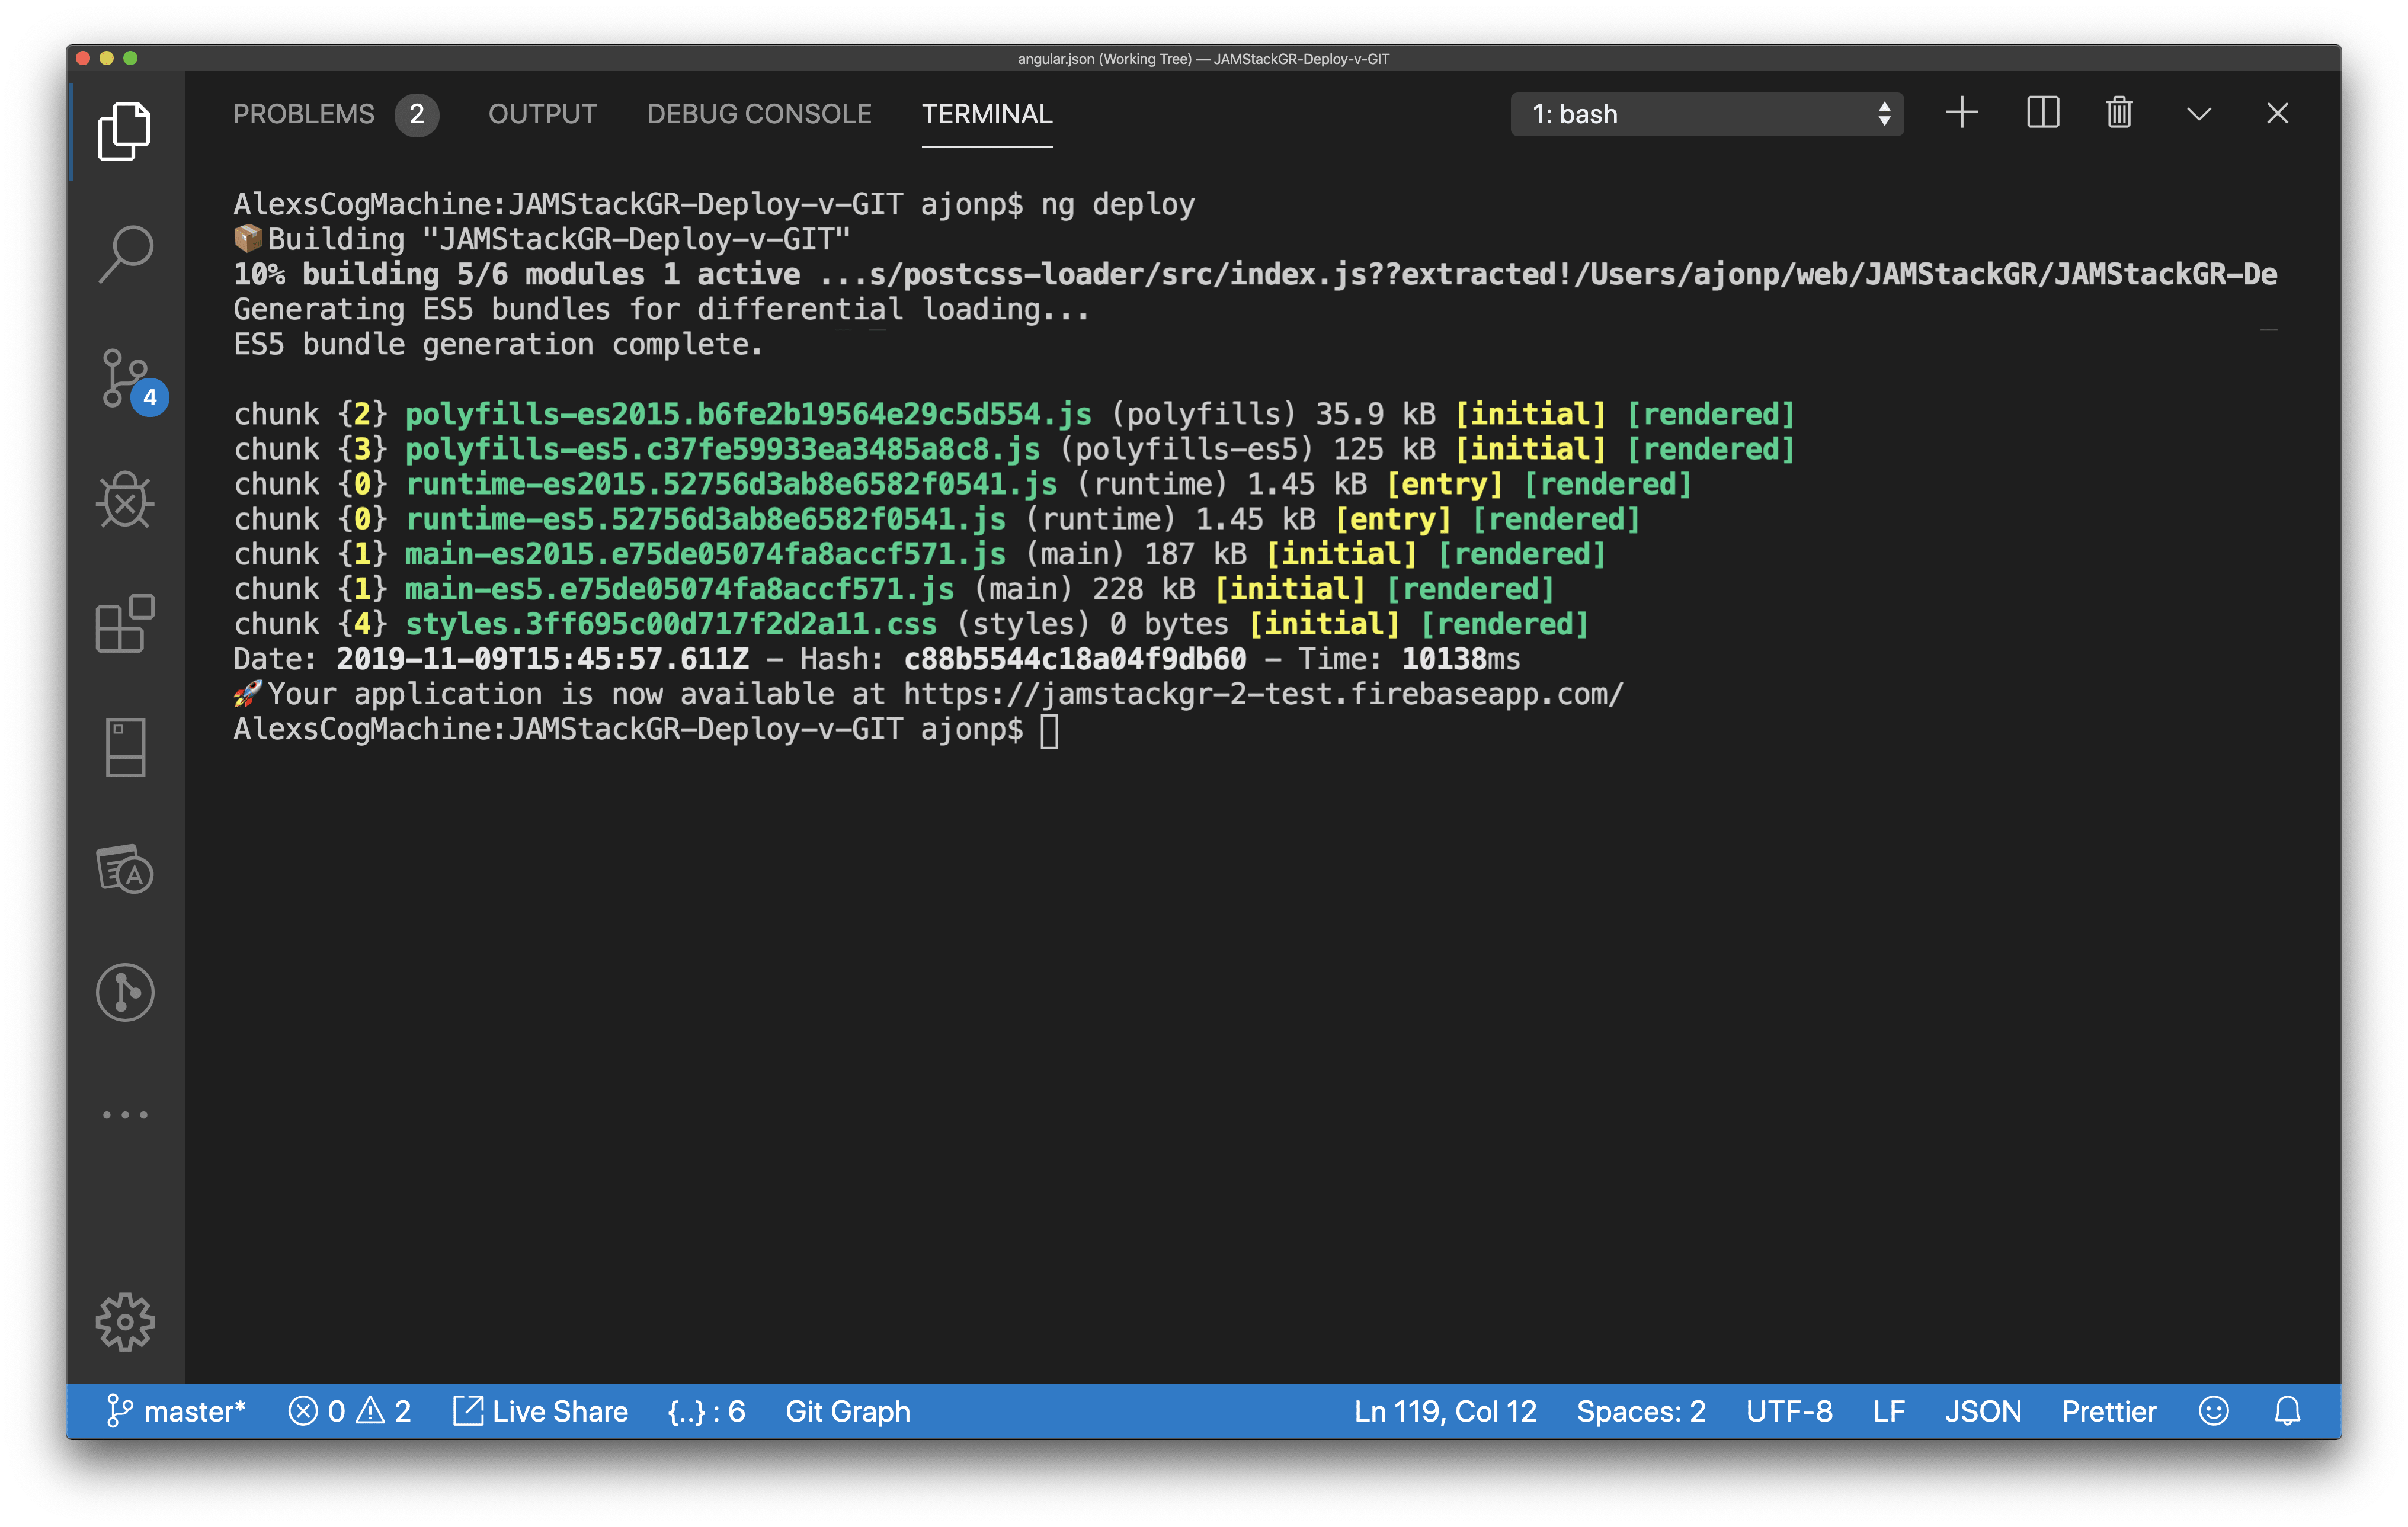Split the terminal pane
2408x1527 pixels.
coord(2042,113)
